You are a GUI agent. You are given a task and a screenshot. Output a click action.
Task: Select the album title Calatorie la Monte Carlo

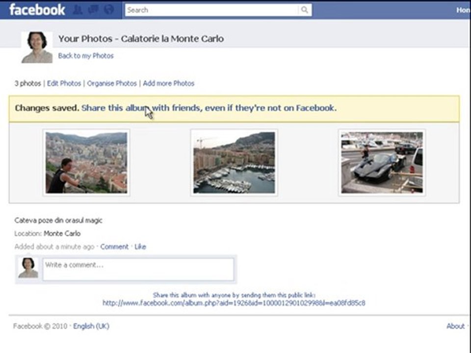click(x=172, y=39)
